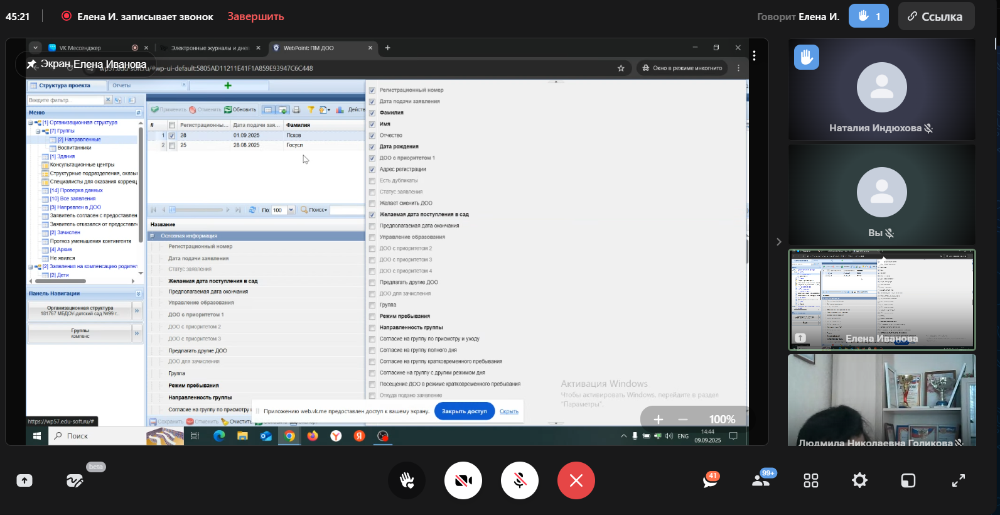Open the participants list showing 99+
1000x515 pixels.
760,480
